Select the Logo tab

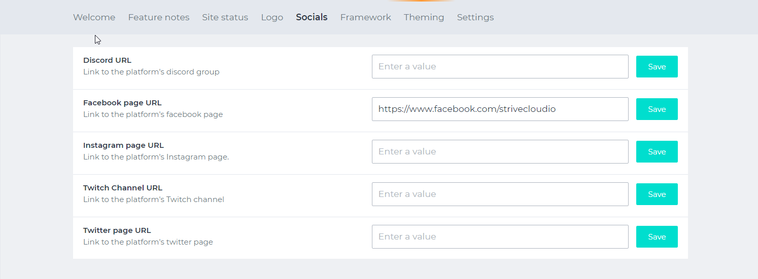pyautogui.click(x=272, y=17)
